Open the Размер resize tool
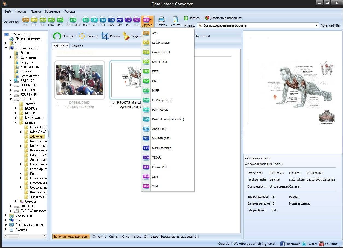 [88, 36]
